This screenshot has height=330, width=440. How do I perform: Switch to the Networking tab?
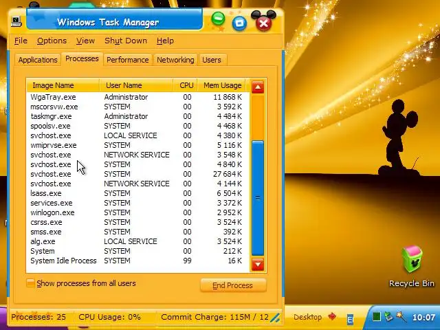(x=175, y=60)
